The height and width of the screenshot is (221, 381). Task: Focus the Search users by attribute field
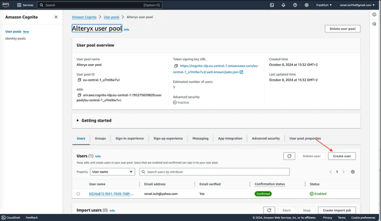pos(214,172)
